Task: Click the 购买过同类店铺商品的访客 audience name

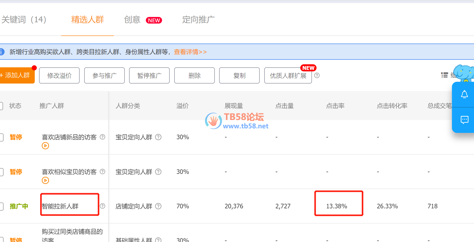Action: tap(72, 235)
